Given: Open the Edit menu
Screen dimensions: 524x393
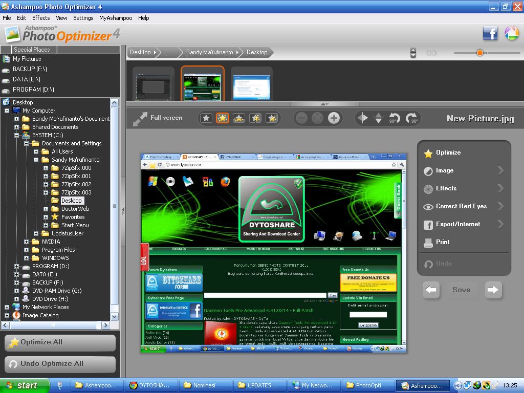Looking at the screenshot, I should coord(21,18).
